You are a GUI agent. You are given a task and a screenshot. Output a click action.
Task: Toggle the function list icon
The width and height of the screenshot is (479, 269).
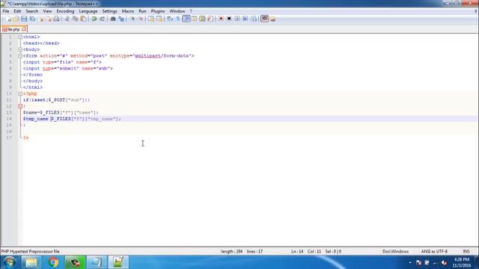(210, 19)
